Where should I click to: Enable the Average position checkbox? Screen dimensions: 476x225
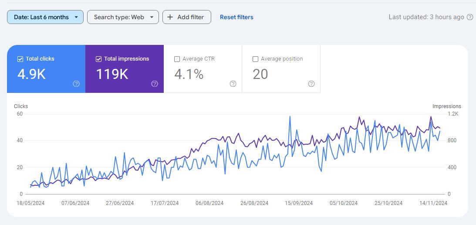coord(255,59)
